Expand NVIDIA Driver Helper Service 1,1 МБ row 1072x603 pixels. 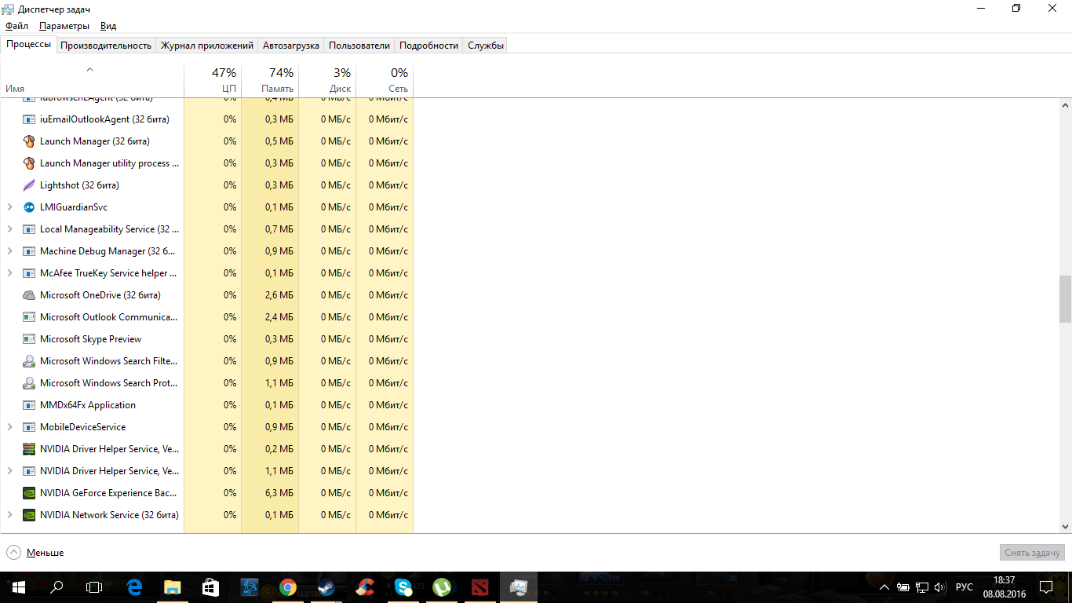9,471
